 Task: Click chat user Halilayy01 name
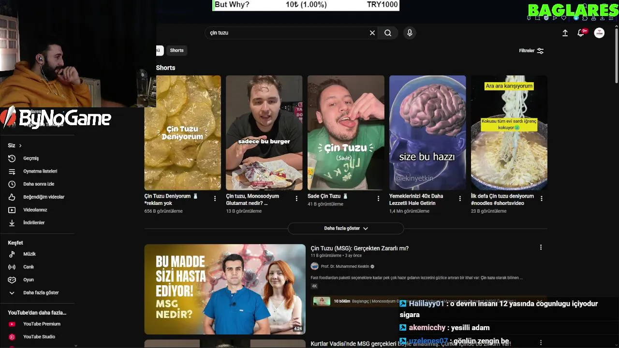point(426,304)
